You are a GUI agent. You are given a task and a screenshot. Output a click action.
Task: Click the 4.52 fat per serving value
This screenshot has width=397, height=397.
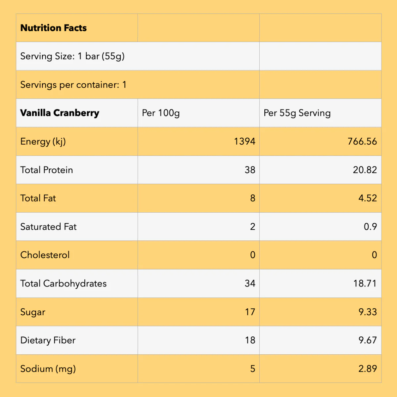pyautogui.click(x=368, y=198)
